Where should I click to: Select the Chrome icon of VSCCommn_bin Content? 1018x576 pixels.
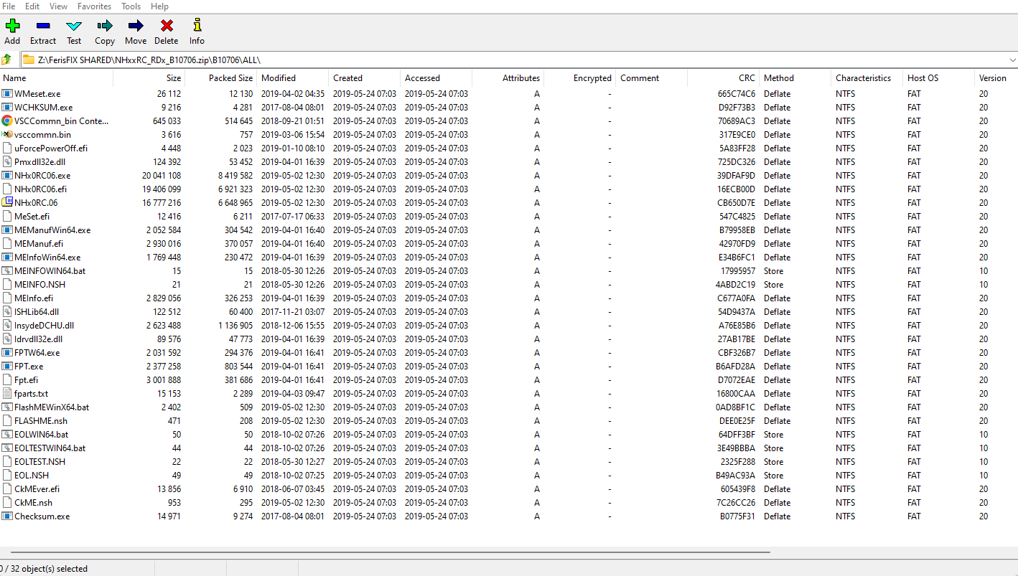[7, 121]
